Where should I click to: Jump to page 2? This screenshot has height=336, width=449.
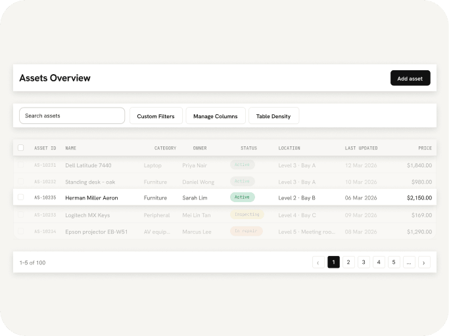348,262
